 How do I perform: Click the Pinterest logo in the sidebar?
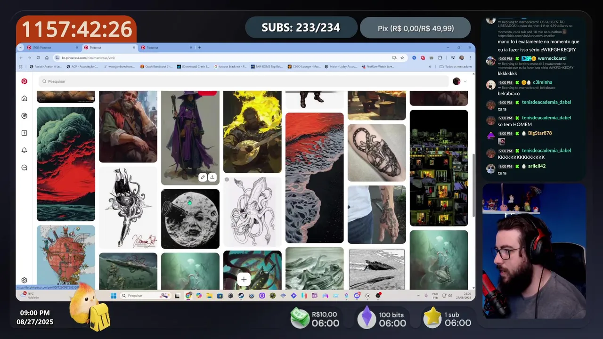point(24,81)
